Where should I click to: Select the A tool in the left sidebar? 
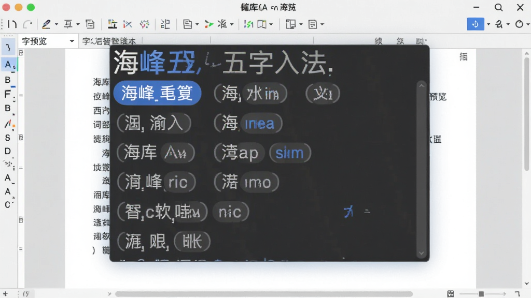click(x=8, y=64)
